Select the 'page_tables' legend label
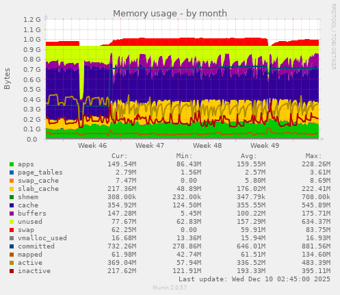 [40, 172]
